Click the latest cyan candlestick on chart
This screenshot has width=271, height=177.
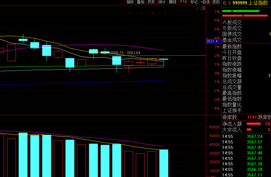pyautogui.click(x=164, y=60)
